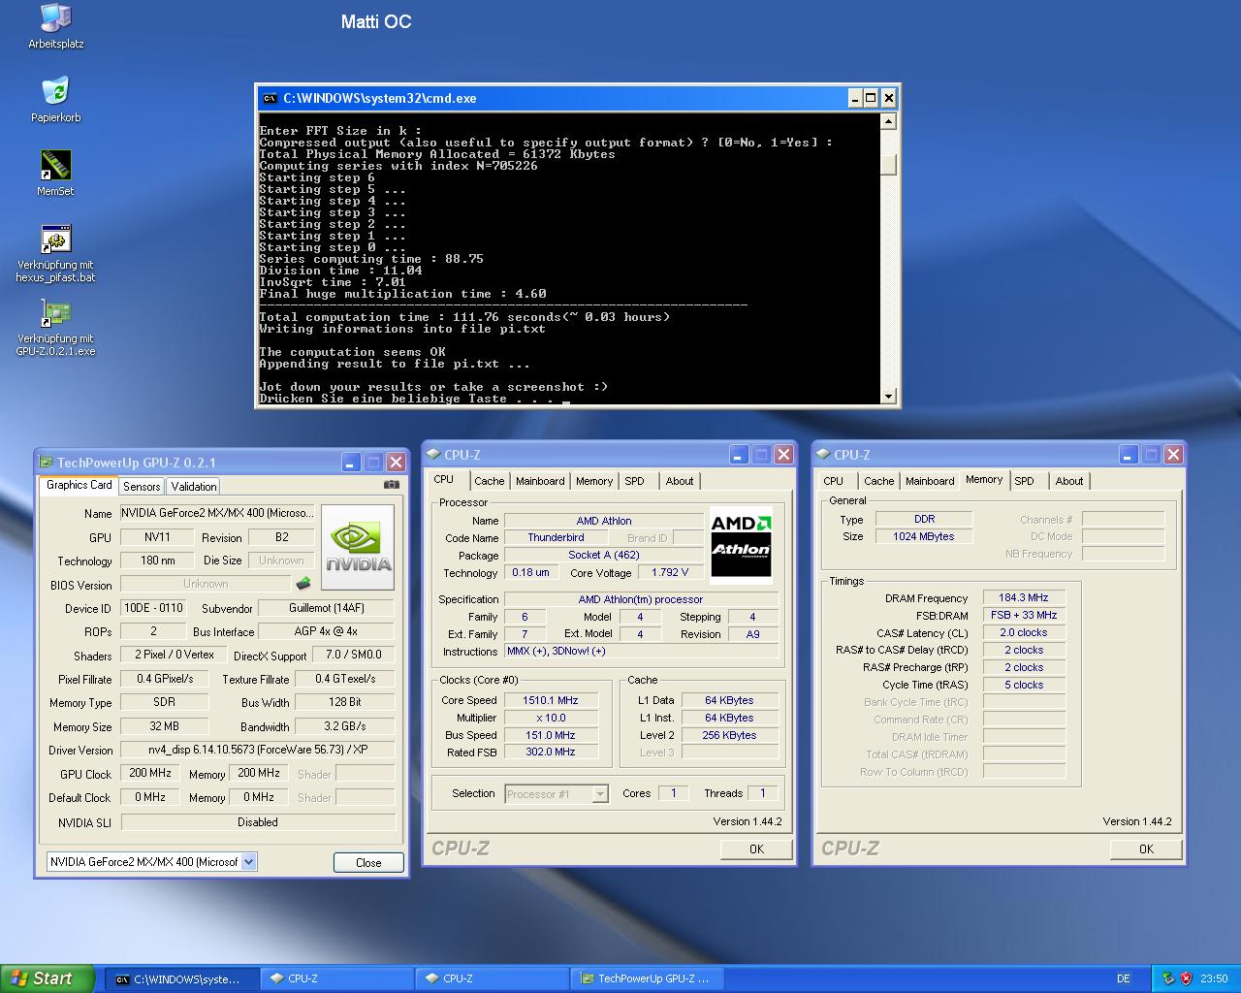The width and height of the screenshot is (1241, 993).
Task: Click the Driver Version field in GPU-Z
Action: click(257, 750)
